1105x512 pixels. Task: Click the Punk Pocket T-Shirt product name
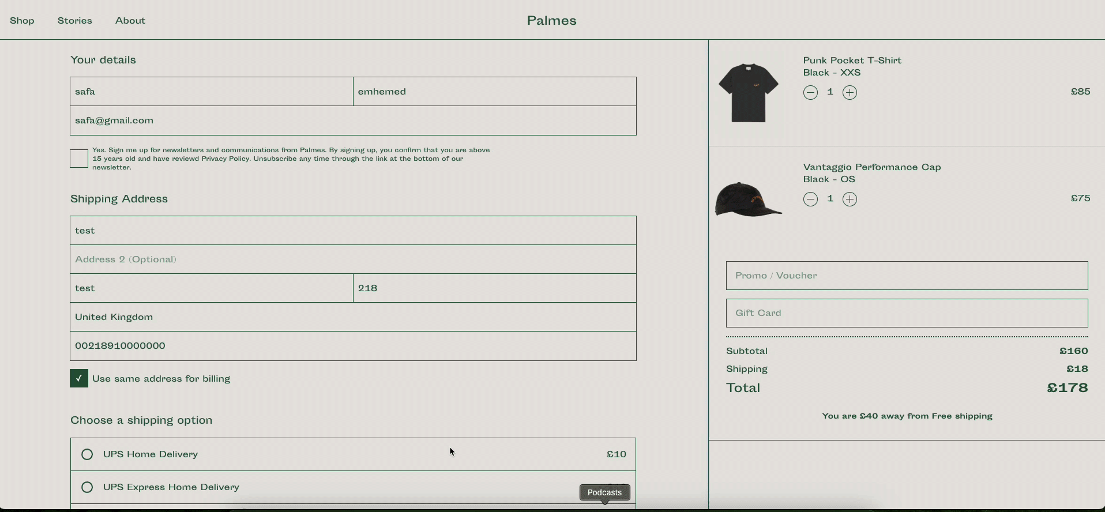pos(852,61)
